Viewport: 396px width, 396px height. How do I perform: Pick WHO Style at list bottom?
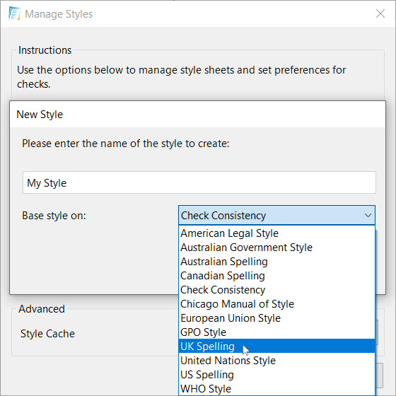[276, 389]
